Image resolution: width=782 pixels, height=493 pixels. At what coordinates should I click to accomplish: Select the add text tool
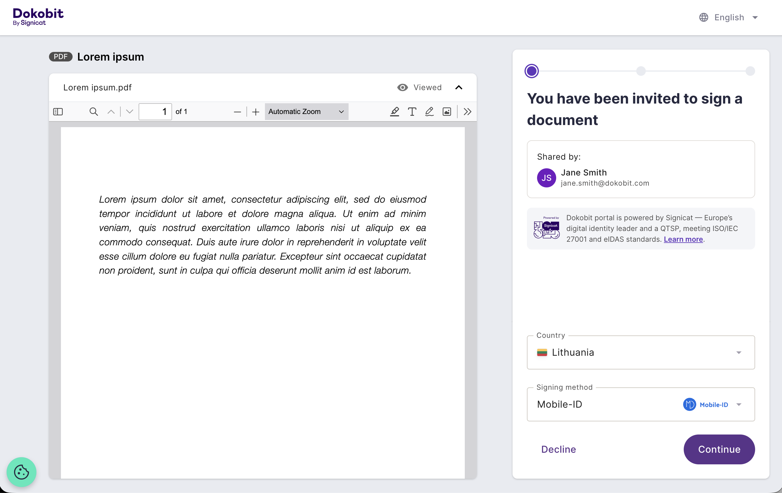412,112
